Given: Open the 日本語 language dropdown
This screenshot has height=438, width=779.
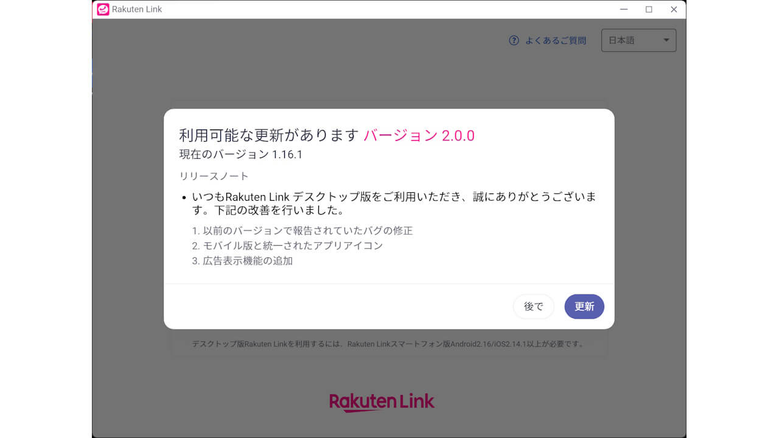Looking at the screenshot, I should click(x=638, y=40).
